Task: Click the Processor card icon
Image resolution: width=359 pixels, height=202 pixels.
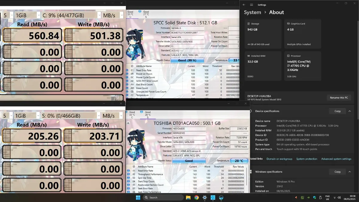Action: 288,56
